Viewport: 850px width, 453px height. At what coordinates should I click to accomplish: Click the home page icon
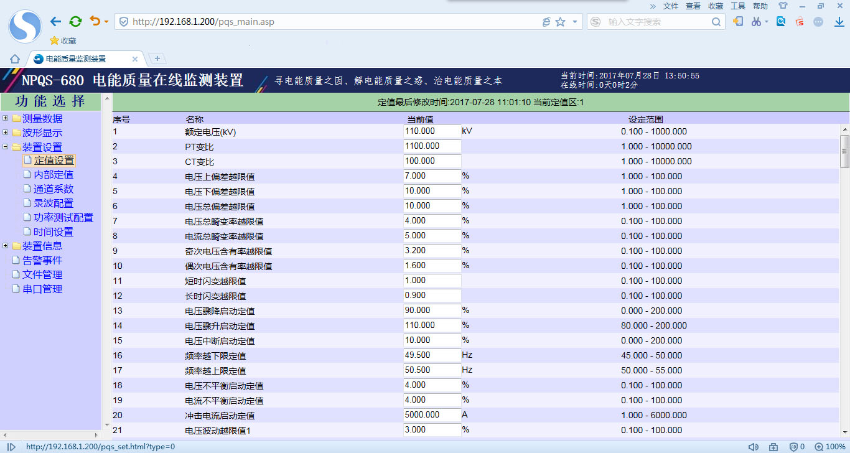click(15, 59)
